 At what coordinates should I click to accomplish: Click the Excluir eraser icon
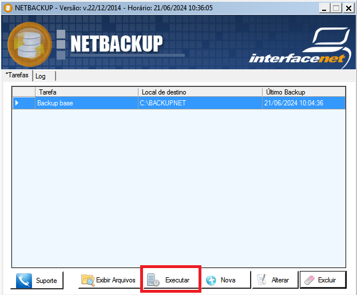point(310,280)
